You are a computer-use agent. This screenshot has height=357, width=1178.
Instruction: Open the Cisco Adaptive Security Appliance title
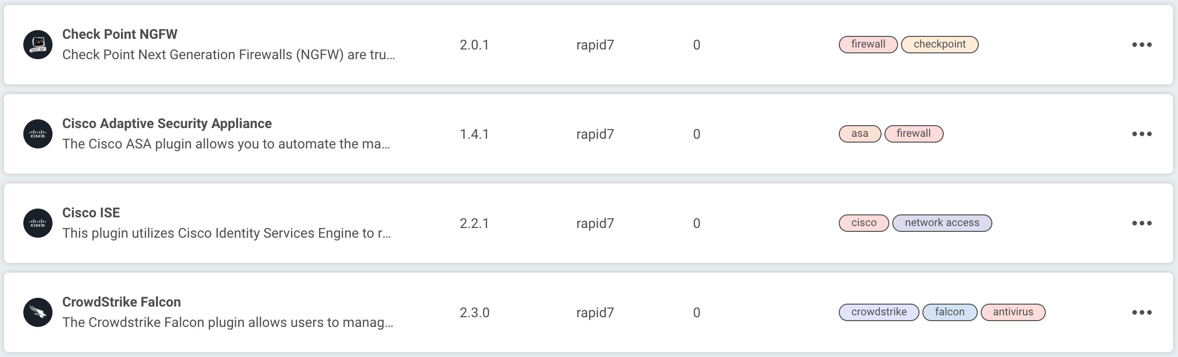point(167,123)
